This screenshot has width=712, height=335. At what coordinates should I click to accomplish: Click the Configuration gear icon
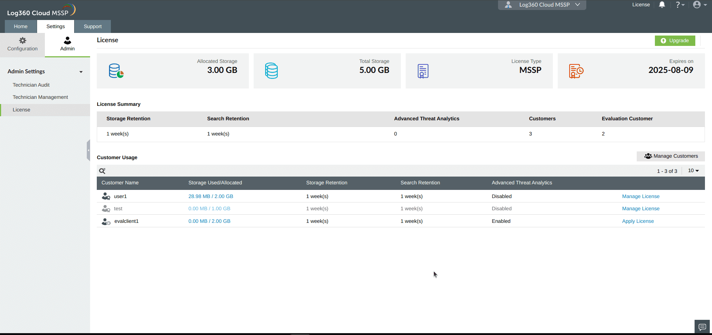click(x=23, y=40)
